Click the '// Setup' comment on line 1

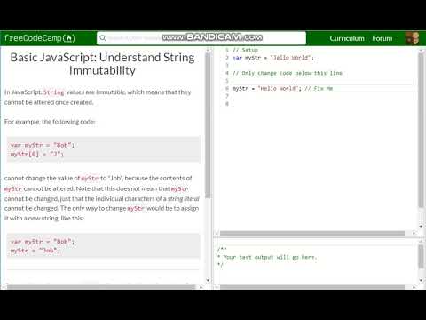(245, 50)
